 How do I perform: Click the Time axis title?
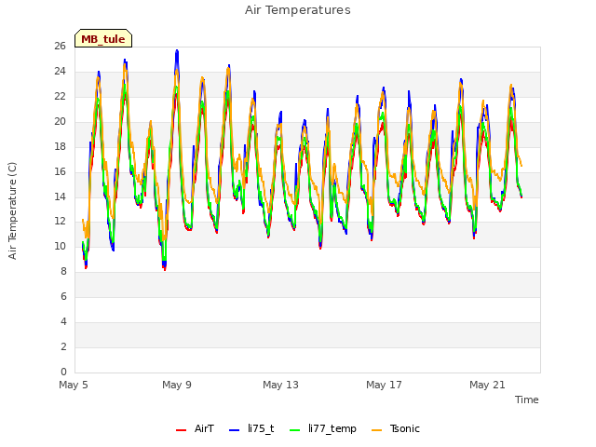[526, 400]
